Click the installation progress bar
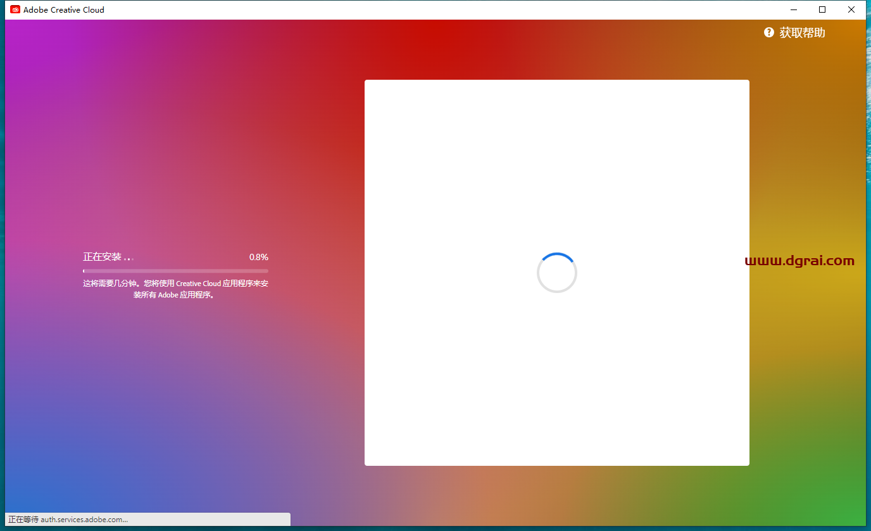 click(x=175, y=271)
